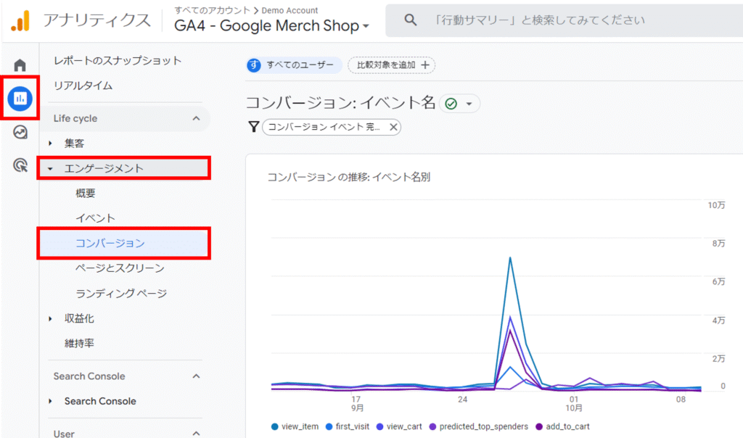Screen dimensions: 743x438
Task: Open the Advertising icon in left rail
Action: point(20,166)
